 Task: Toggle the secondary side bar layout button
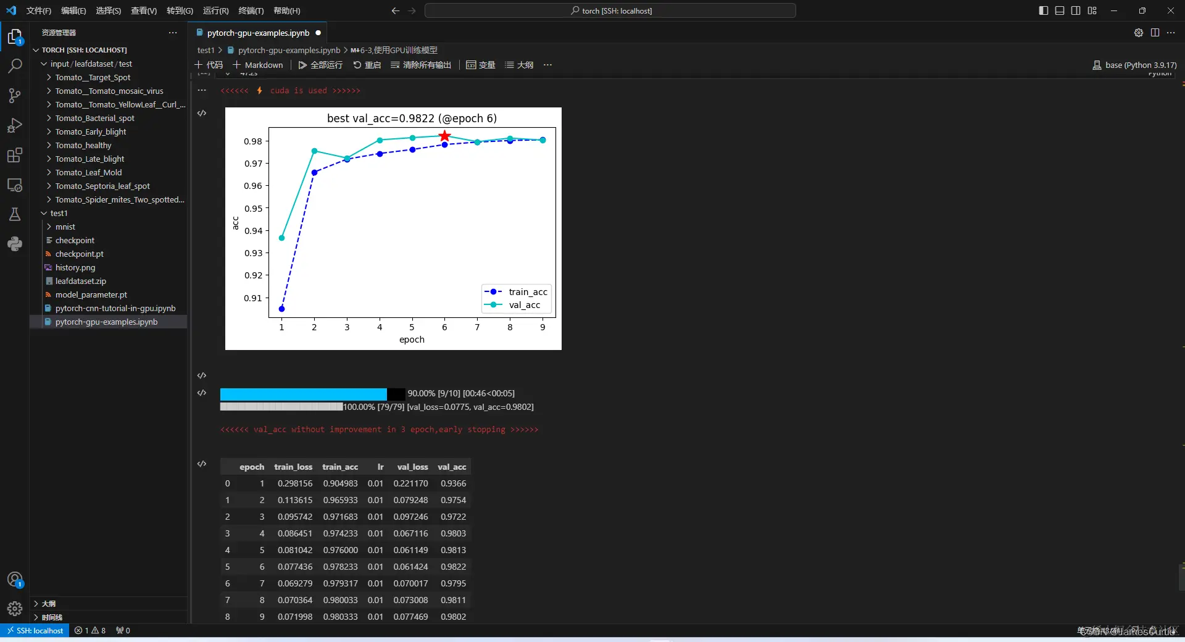(1076, 10)
